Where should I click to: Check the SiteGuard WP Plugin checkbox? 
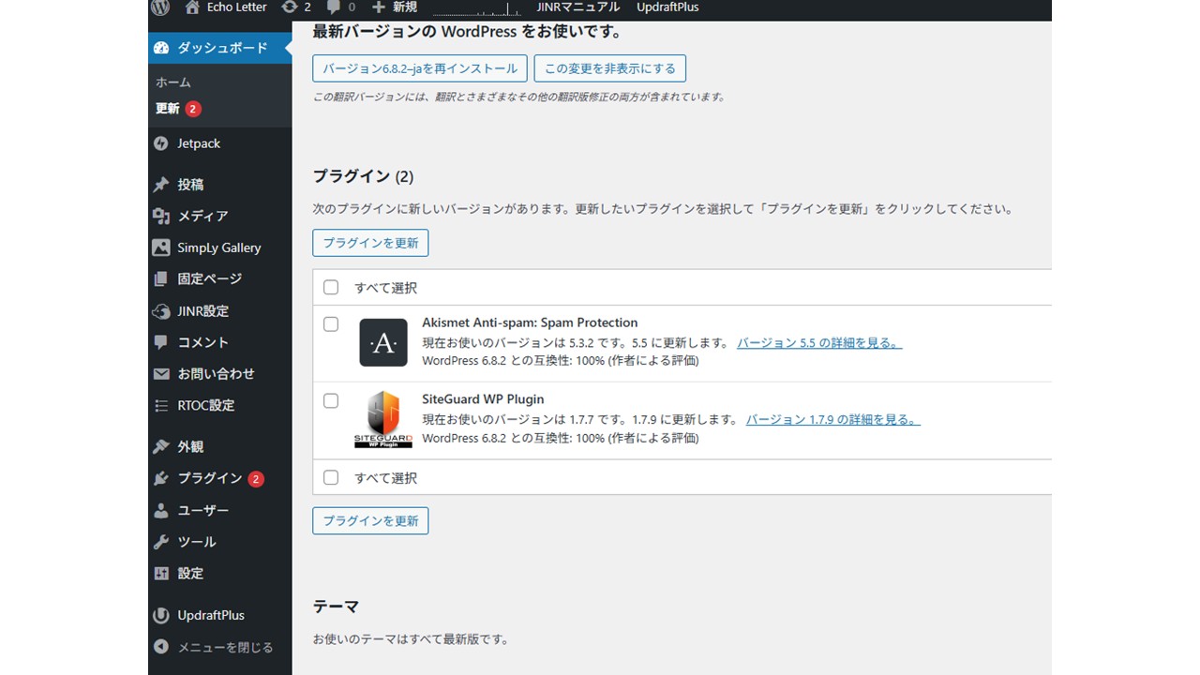[331, 401]
